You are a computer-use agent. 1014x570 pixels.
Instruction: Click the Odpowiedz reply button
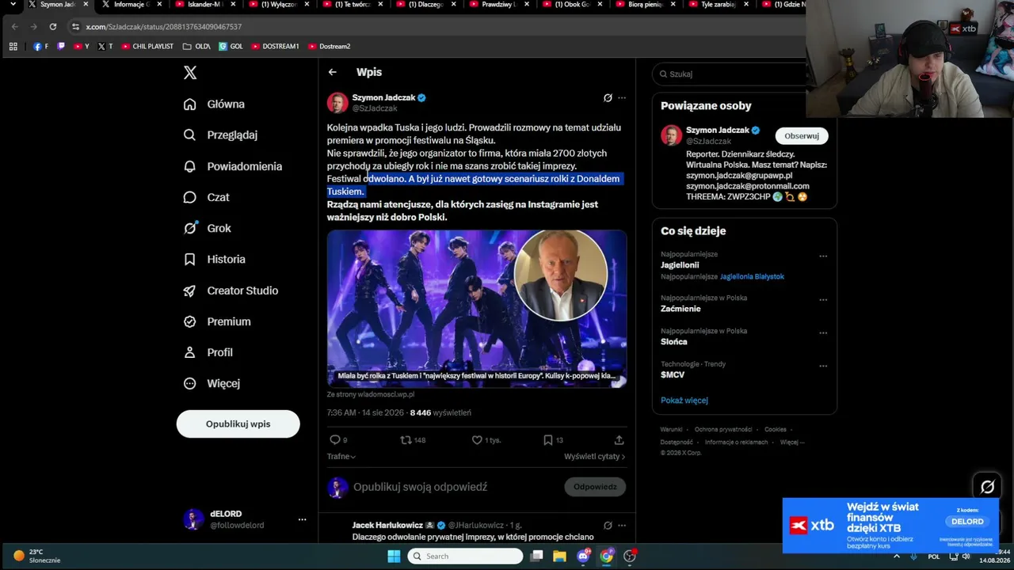pyautogui.click(x=595, y=487)
